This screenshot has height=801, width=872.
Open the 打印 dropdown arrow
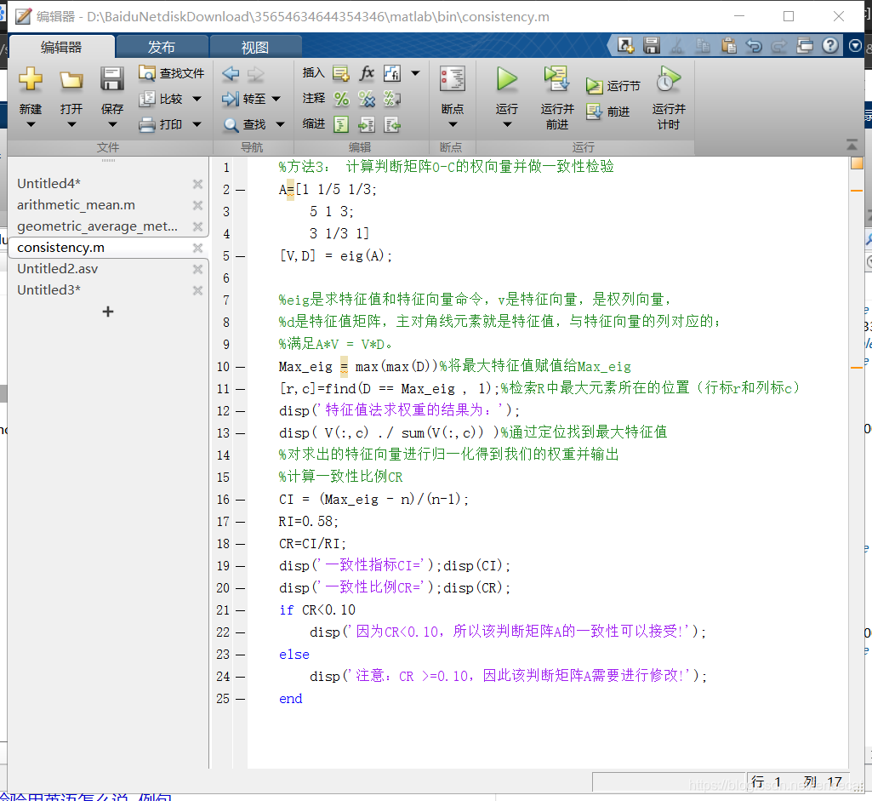pos(197,124)
